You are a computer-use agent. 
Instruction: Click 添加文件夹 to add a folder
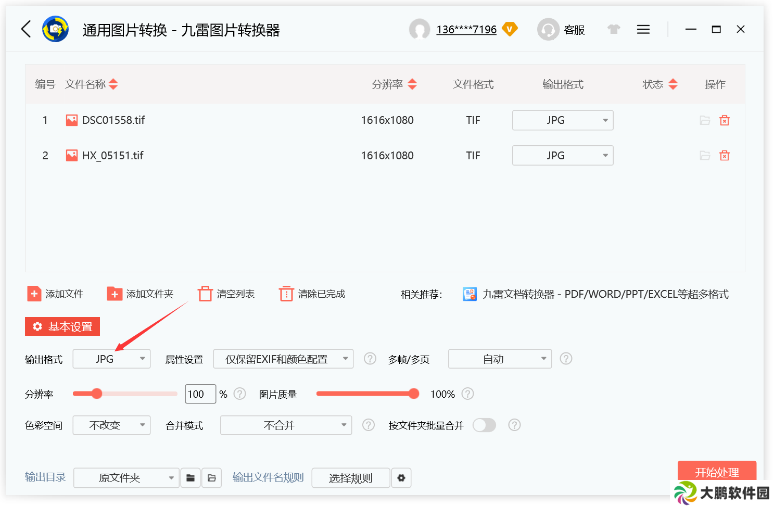point(140,294)
